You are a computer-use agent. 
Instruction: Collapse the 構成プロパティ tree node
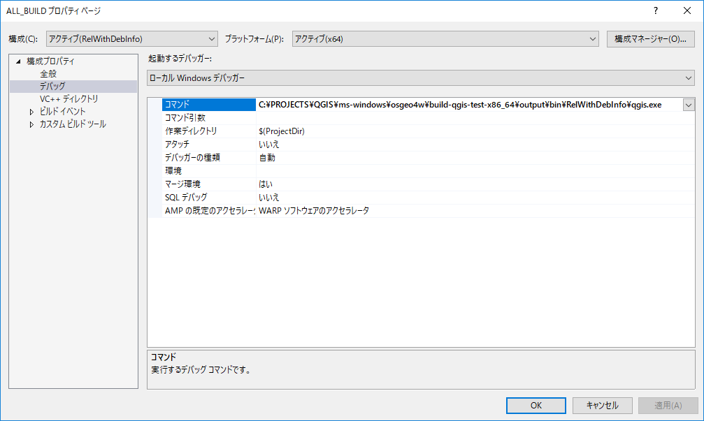coord(18,61)
